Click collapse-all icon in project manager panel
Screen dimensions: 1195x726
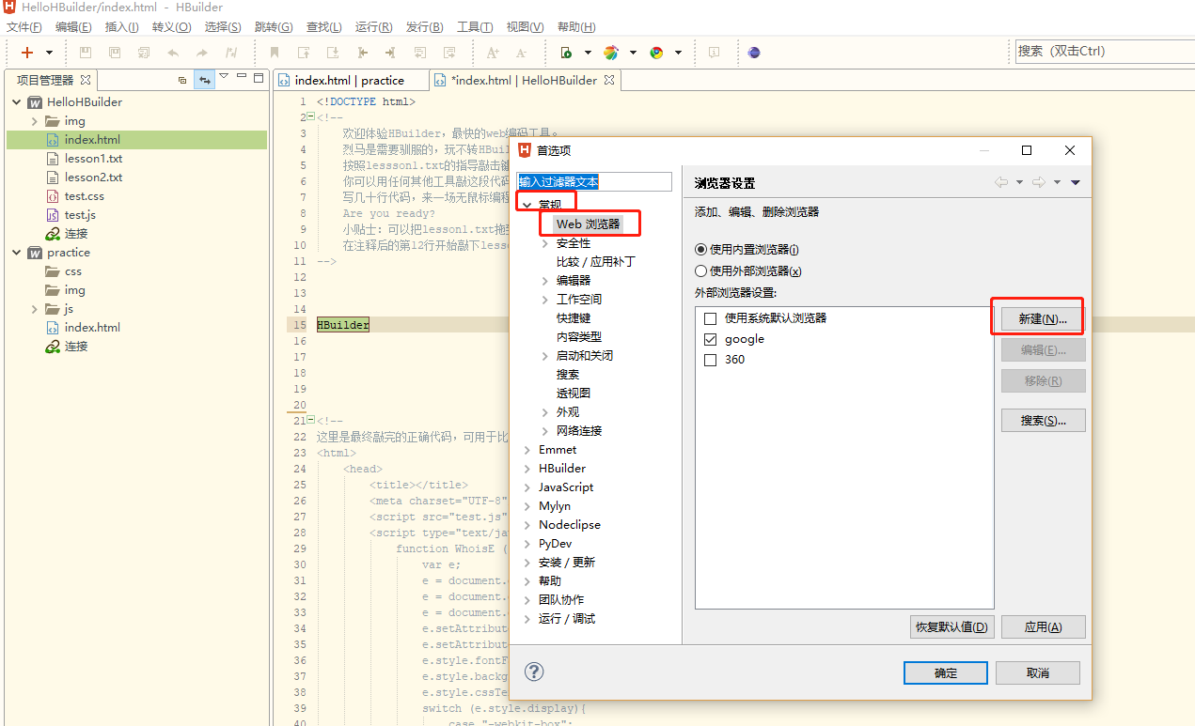click(182, 81)
